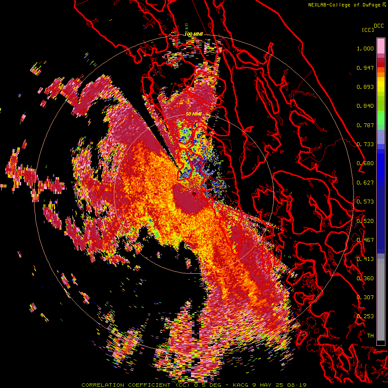Click the 0.413 scale value
This screenshot has height=388, width=388.
click(365, 259)
